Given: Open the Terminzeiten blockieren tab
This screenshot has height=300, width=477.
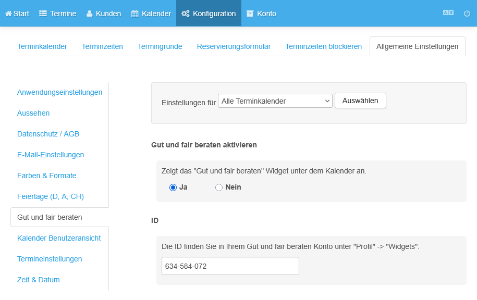Looking at the screenshot, I should [x=323, y=46].
